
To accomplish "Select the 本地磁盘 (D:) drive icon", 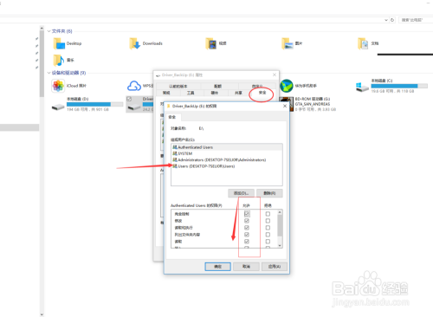I will [58, 107].
